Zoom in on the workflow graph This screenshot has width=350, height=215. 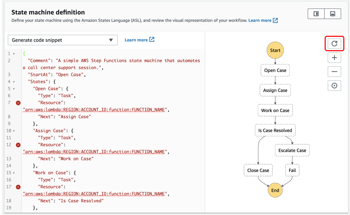[x=334, y=58]
